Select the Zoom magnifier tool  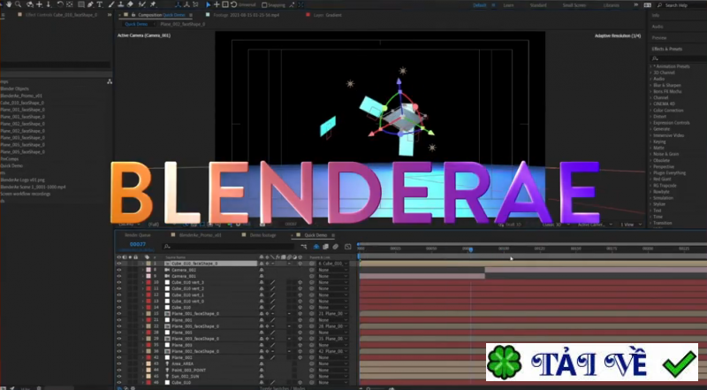[x=18, y=4]
